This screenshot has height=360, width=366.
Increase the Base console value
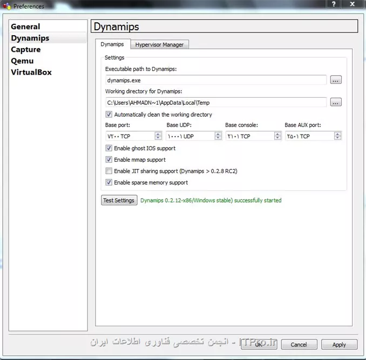[277, 134]
